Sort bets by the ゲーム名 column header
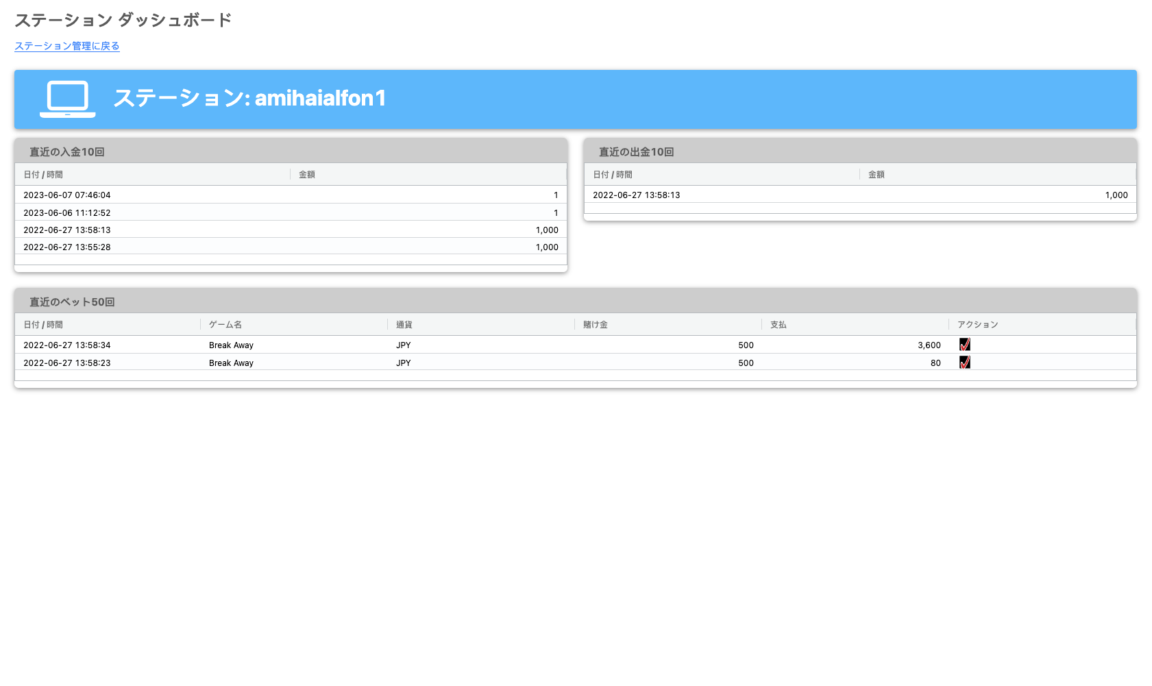The width and height of the screenshot is (1152, 686). [x=225, y=325]
